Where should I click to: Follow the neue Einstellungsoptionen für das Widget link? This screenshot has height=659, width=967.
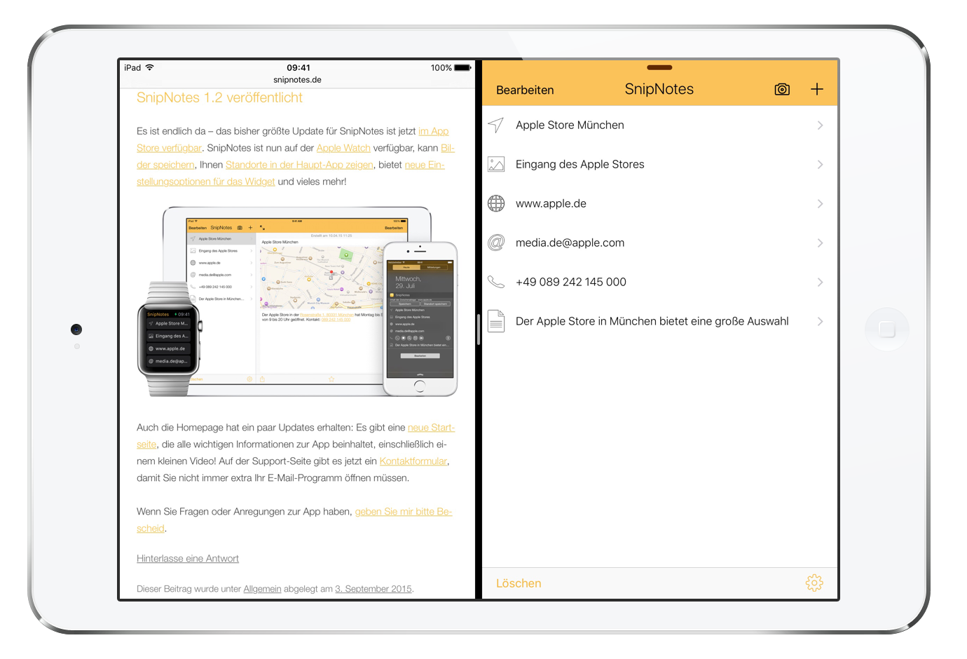[x=205, y=182]
